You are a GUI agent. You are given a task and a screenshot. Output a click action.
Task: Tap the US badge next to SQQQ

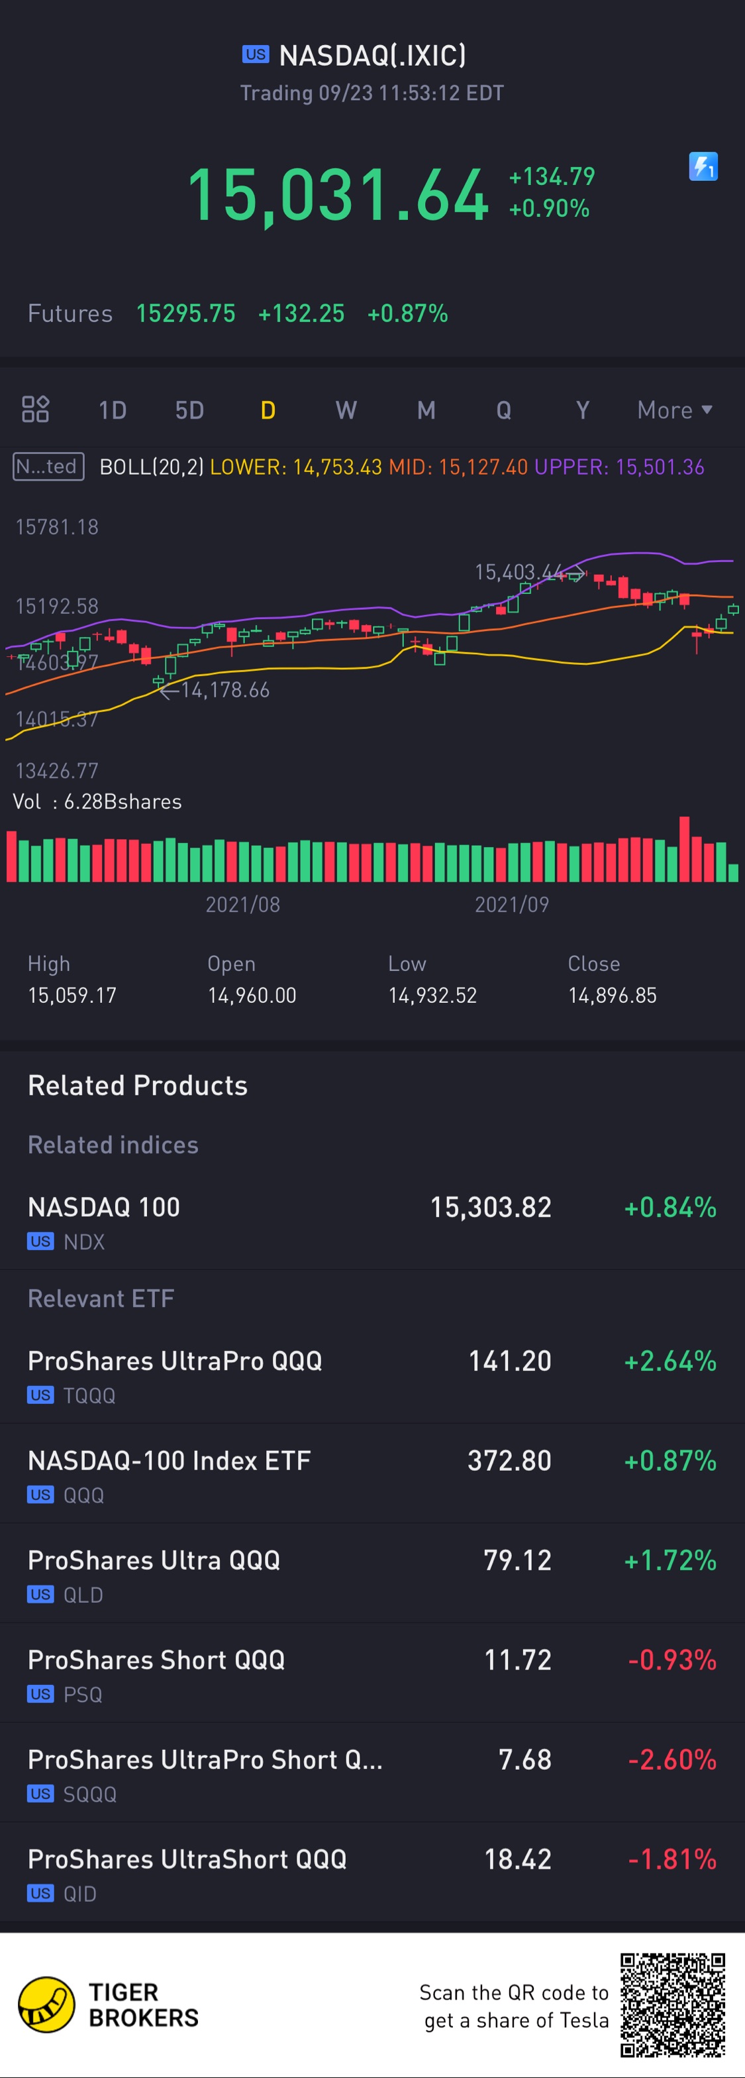pos(40,1793)
